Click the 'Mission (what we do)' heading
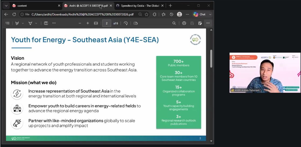Image resolution: width=301 pixels, height=147 pixels. coord(34,83)
